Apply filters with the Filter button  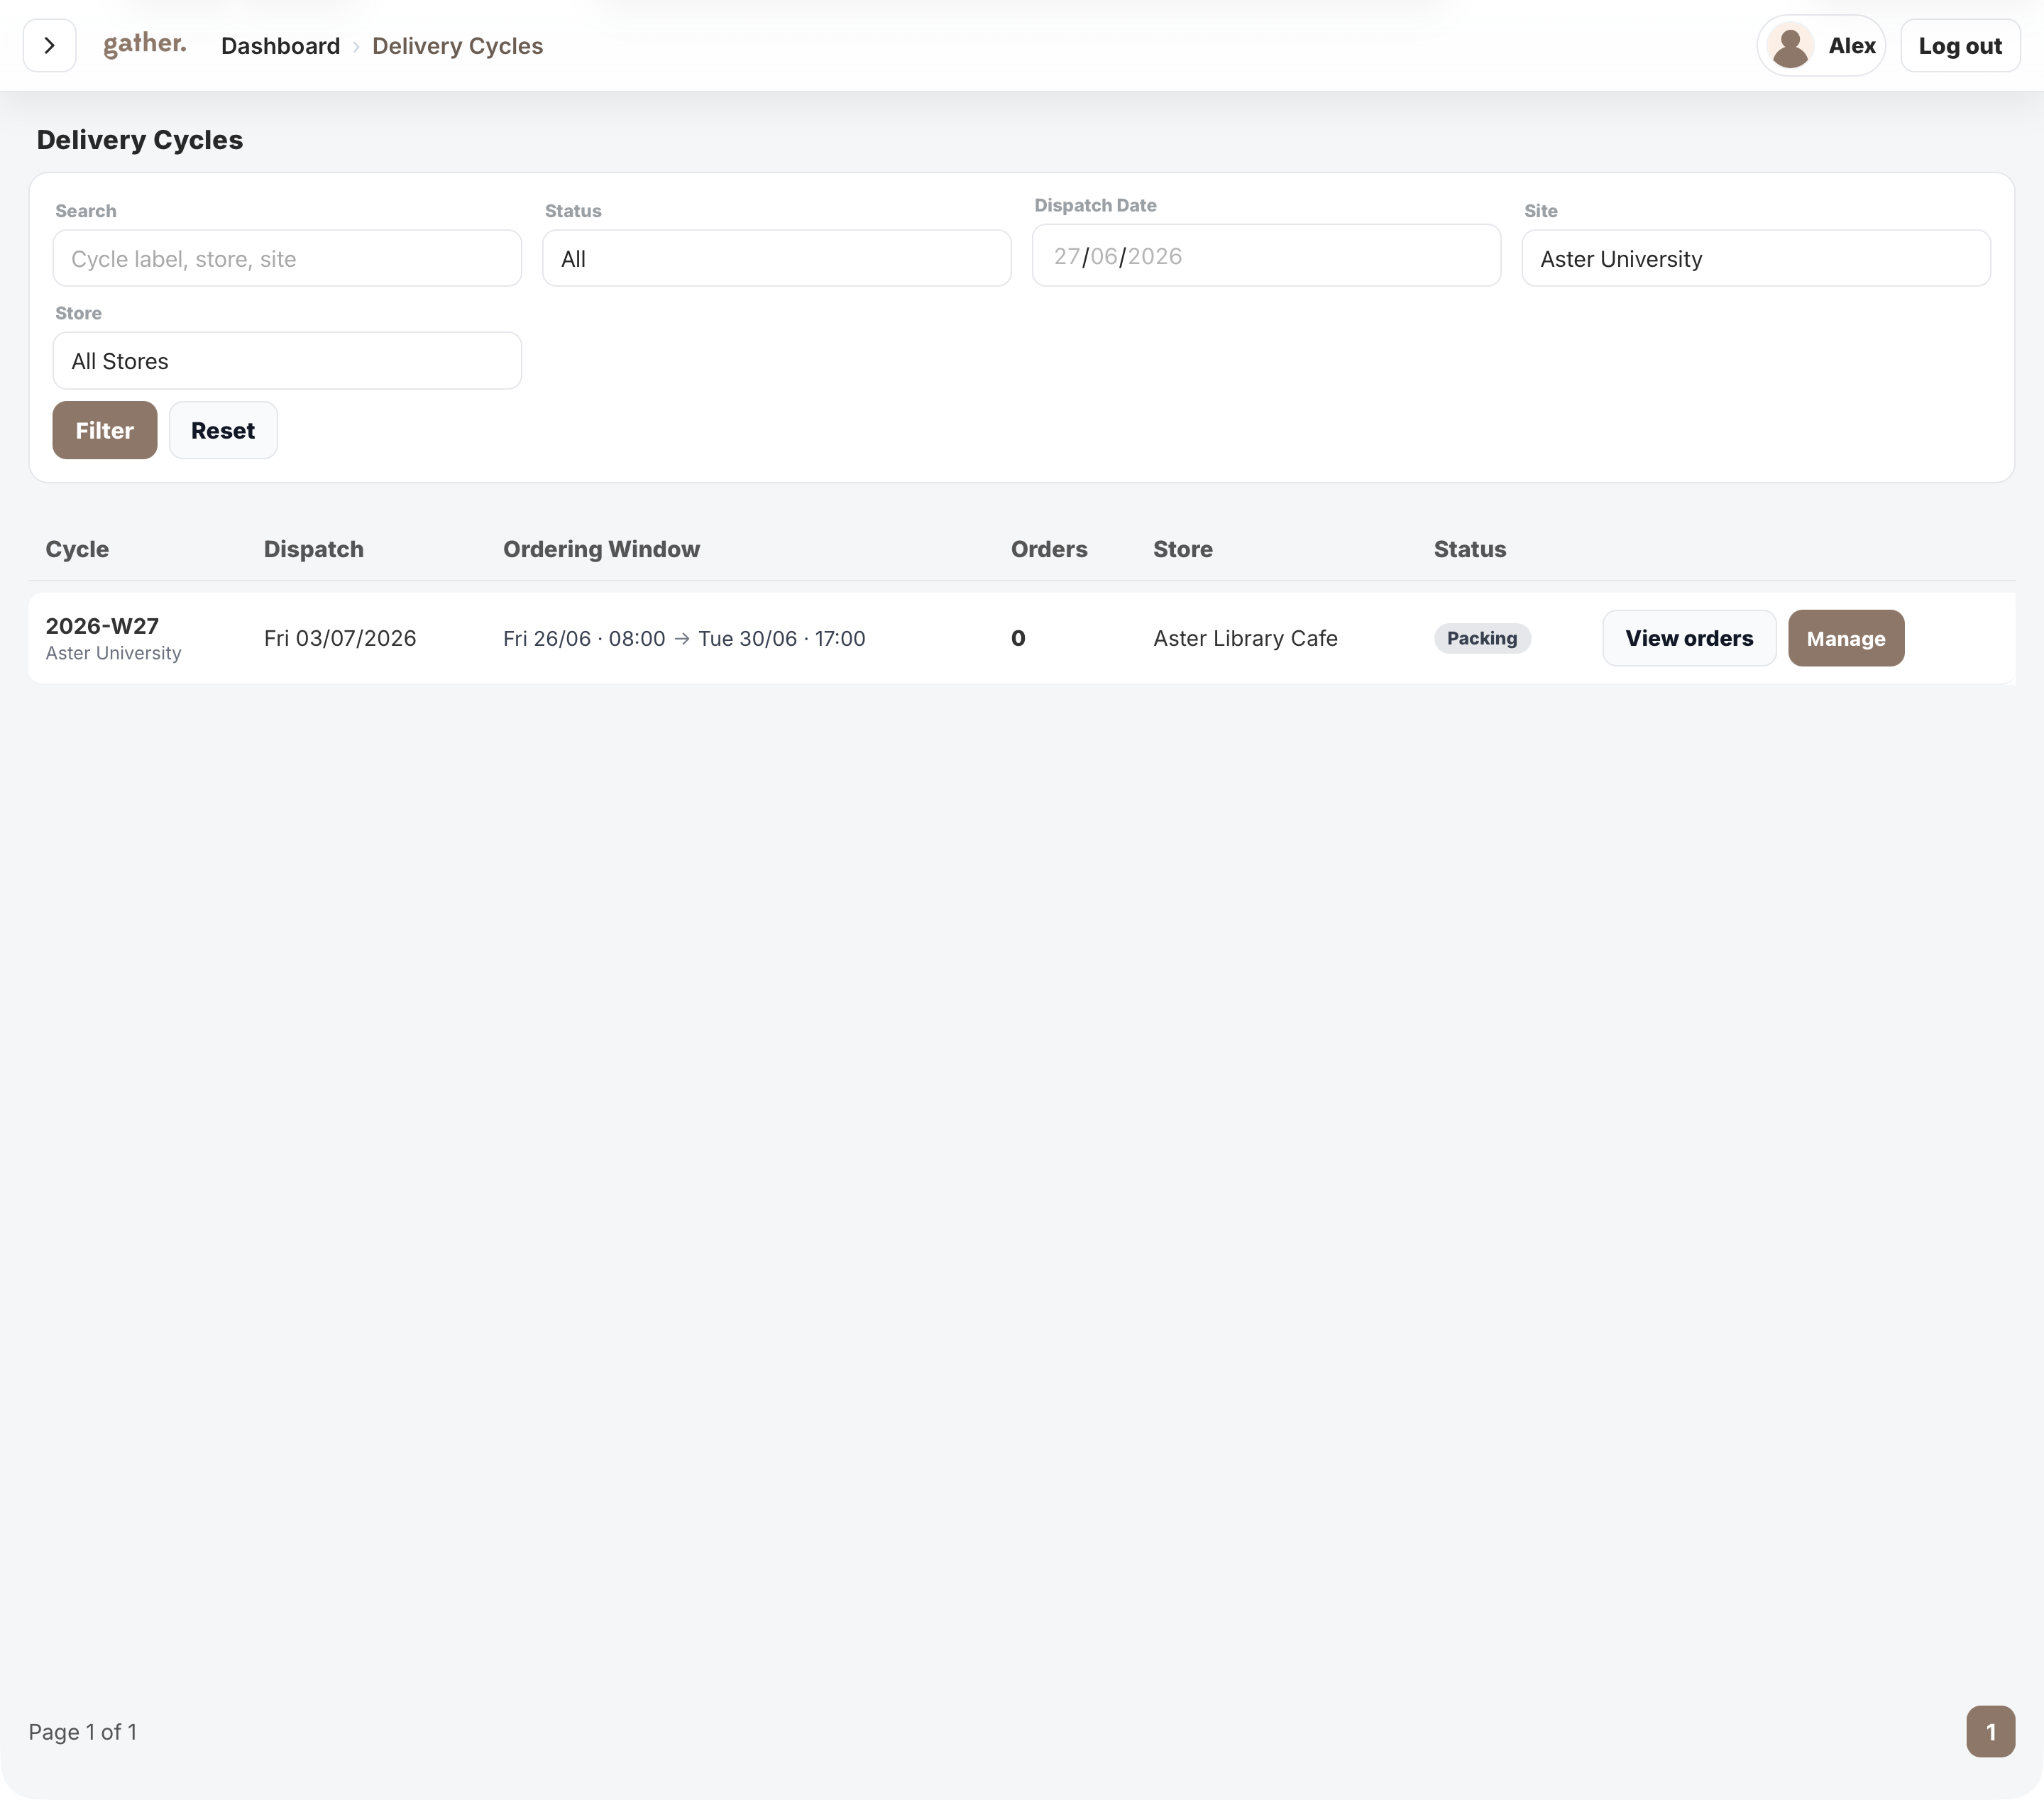105,431
